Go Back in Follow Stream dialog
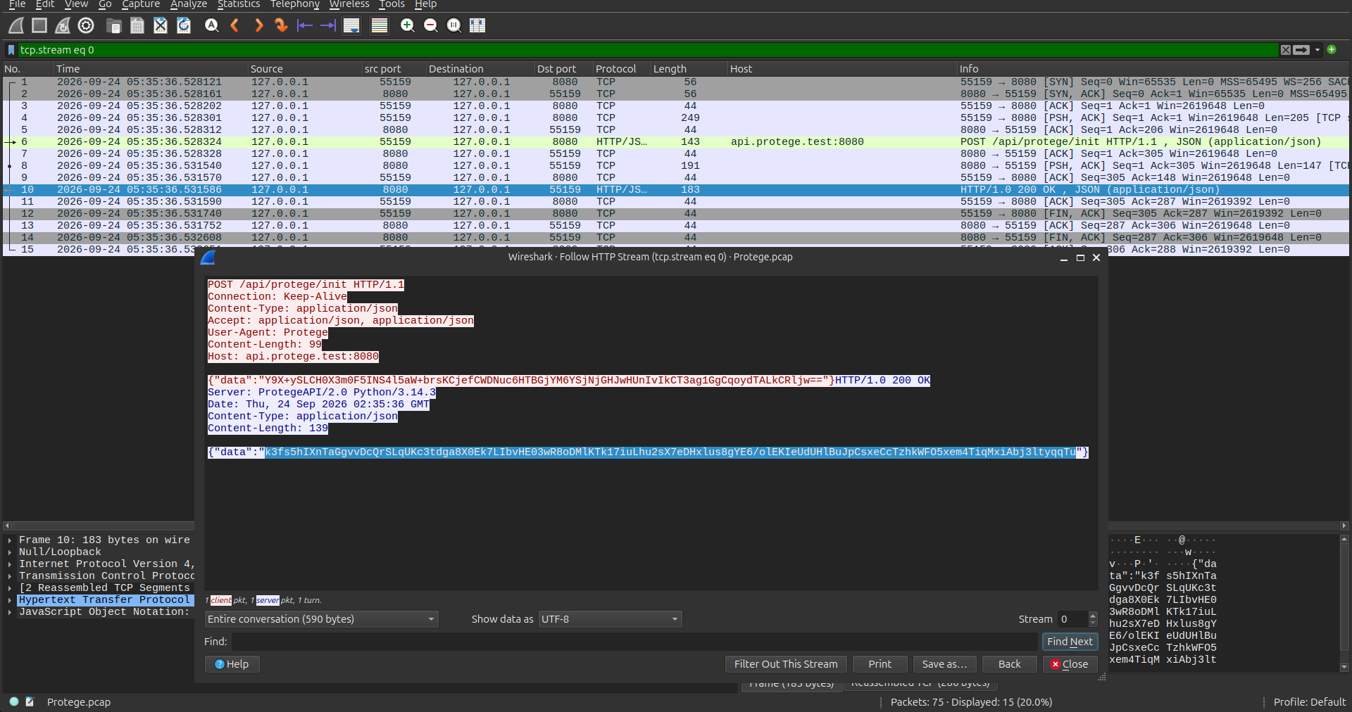The image size is (1352, 712). (x=1009, y=664)
